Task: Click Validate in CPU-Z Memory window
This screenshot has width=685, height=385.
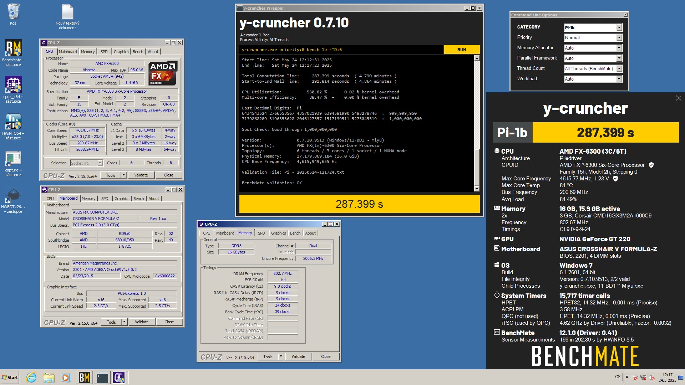Action: click(x=298, y=356)
